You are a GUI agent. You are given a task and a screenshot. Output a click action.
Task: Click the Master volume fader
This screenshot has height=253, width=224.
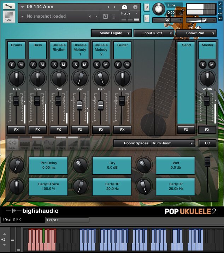tap(207, 101)
